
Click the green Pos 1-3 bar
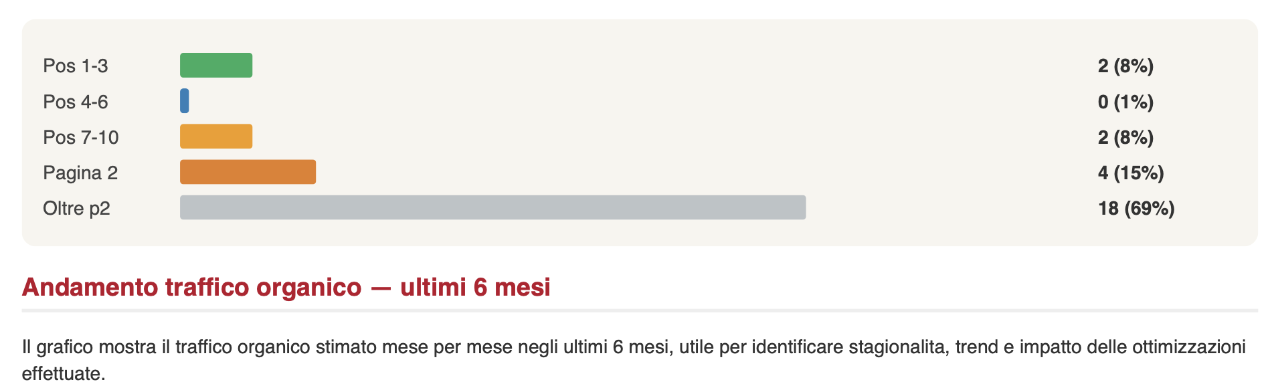216,66
